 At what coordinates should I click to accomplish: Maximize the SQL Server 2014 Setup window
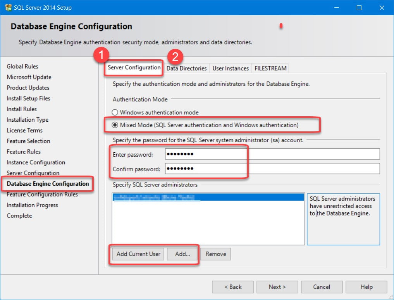pyautogui.click(x=359, y=7)
